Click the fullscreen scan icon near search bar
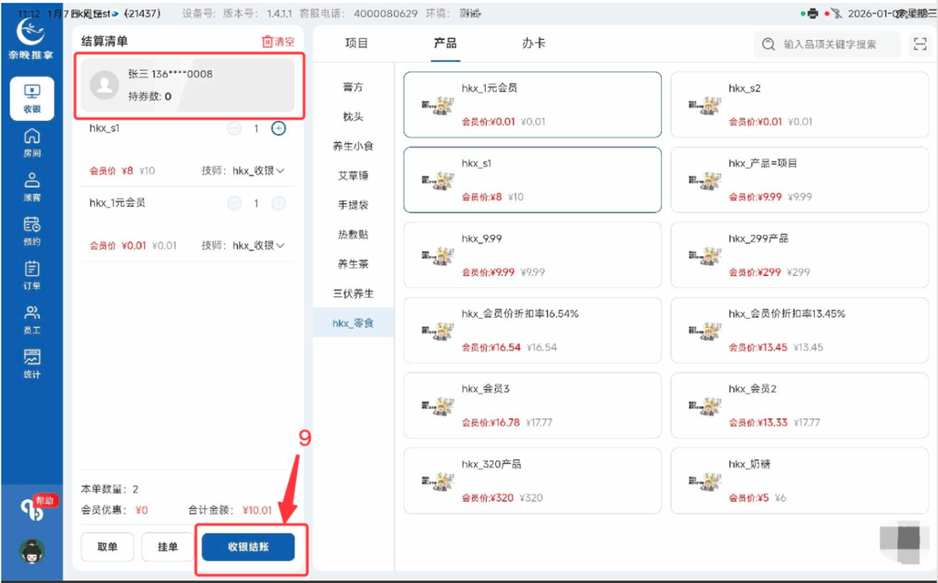The width and height of the screenshot is (938, 583). 921,43
